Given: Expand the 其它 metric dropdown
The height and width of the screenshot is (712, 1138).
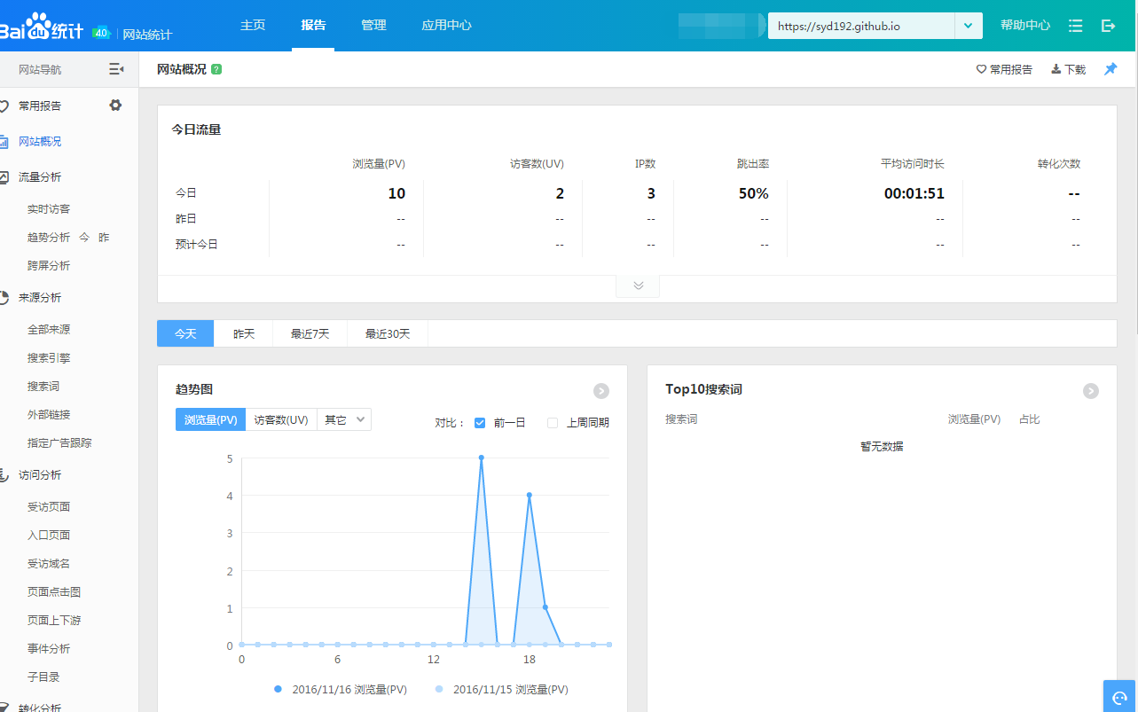Looking at the screenshot, I should pyautogui.click(x=344, y=420).
